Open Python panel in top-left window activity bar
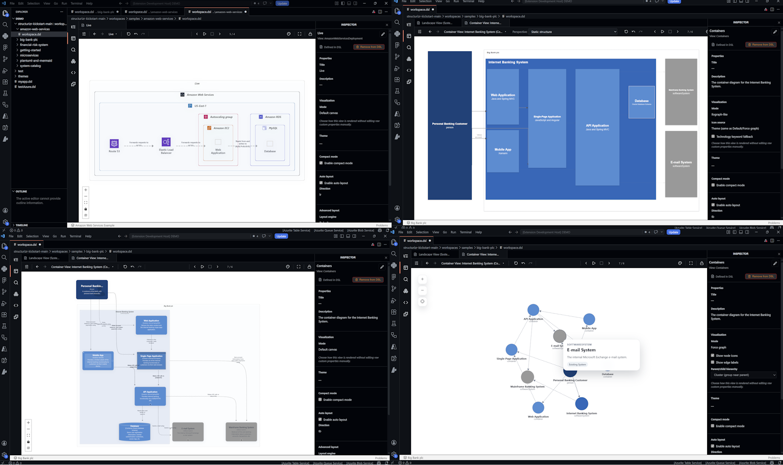783x465 pixels. [x=5, y=36]
